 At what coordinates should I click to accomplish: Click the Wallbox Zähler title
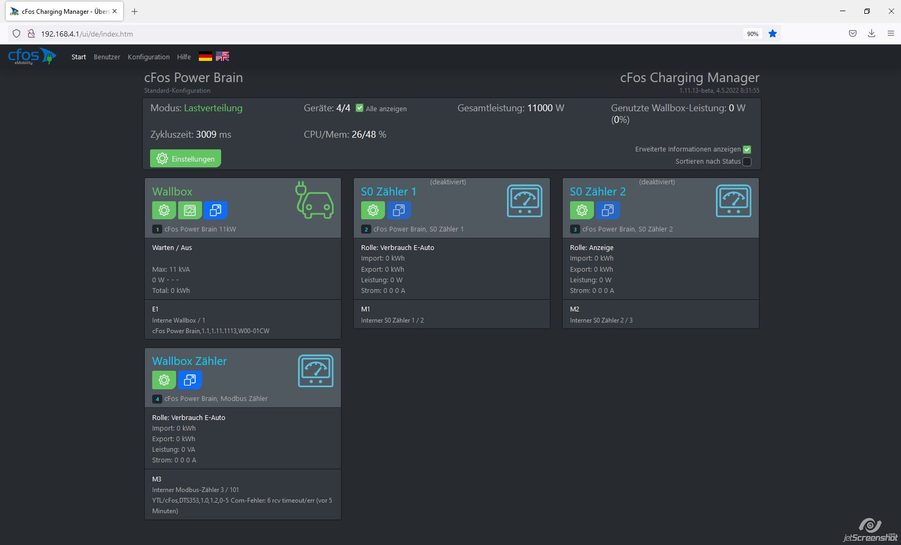pyautogui.click(x=189, y=361)
